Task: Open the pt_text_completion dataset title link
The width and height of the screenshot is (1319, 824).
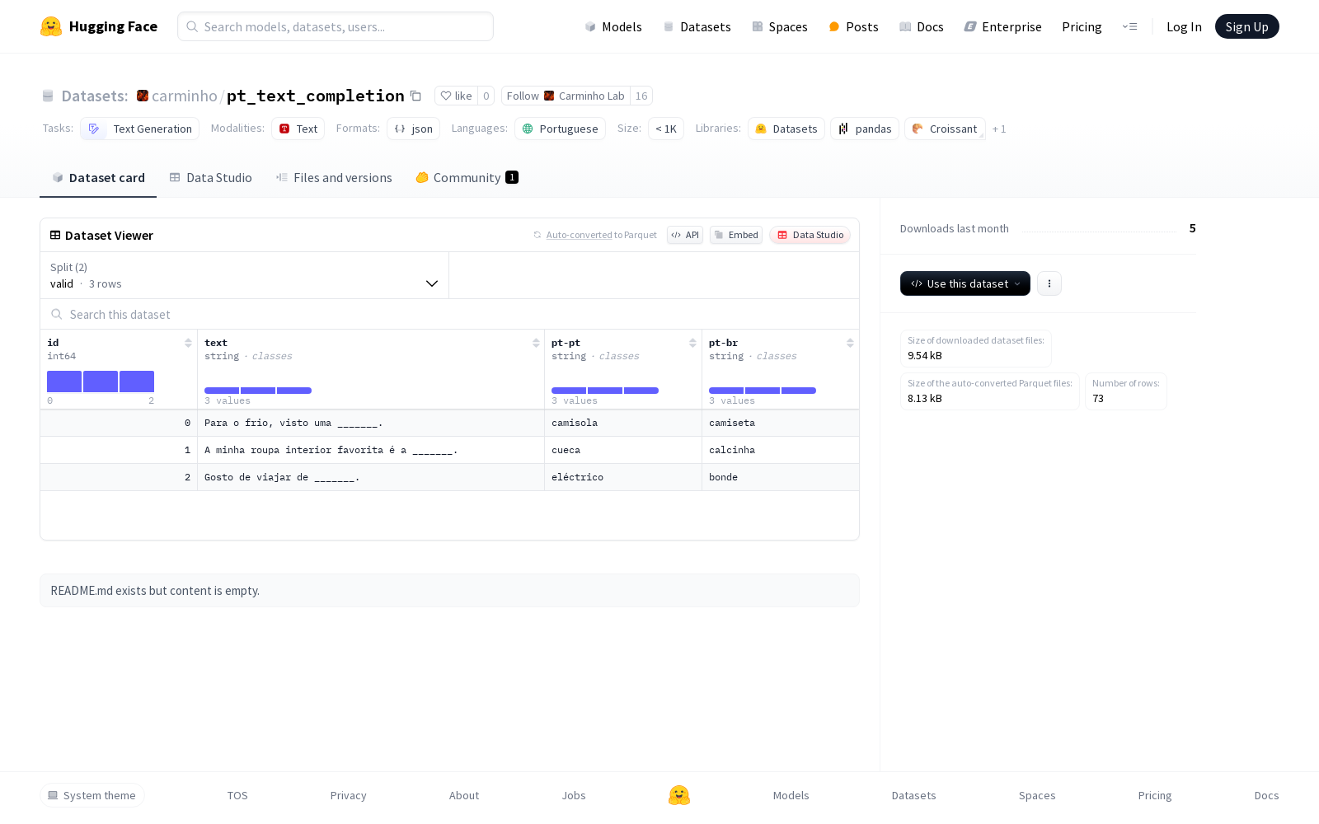Action: click(x=316, y=96)
